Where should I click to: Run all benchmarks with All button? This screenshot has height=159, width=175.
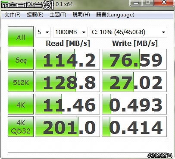(21, 37)
